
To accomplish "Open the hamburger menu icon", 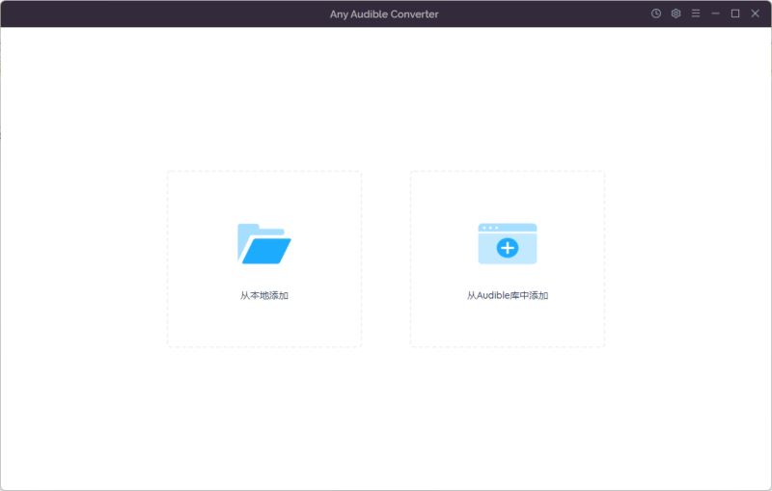I will pos(696,14).
